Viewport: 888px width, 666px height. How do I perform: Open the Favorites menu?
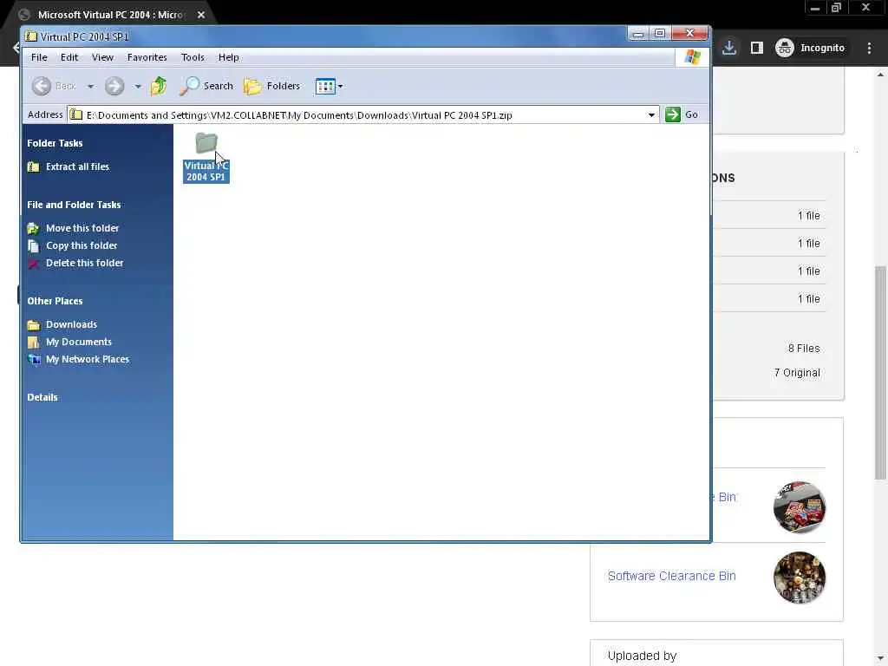point(147,57)
